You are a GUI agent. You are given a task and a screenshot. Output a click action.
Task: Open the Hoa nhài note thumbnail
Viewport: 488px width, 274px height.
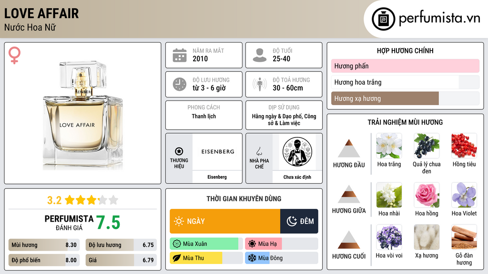click(x=389, y=195)
